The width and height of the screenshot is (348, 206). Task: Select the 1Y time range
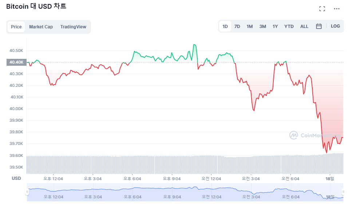pos(275,27)
